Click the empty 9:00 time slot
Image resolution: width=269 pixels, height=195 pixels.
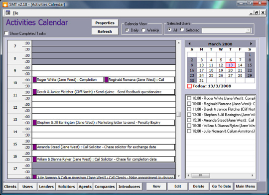click(x=104, y=67)
